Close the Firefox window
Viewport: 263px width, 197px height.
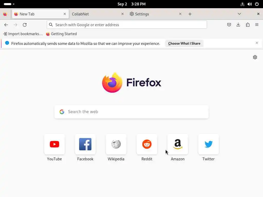[x=258, y=14]
